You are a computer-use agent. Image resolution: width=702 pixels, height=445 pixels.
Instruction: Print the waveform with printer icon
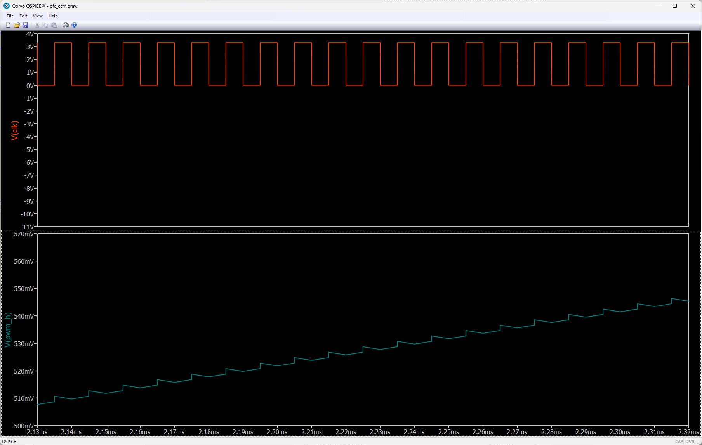66,25
